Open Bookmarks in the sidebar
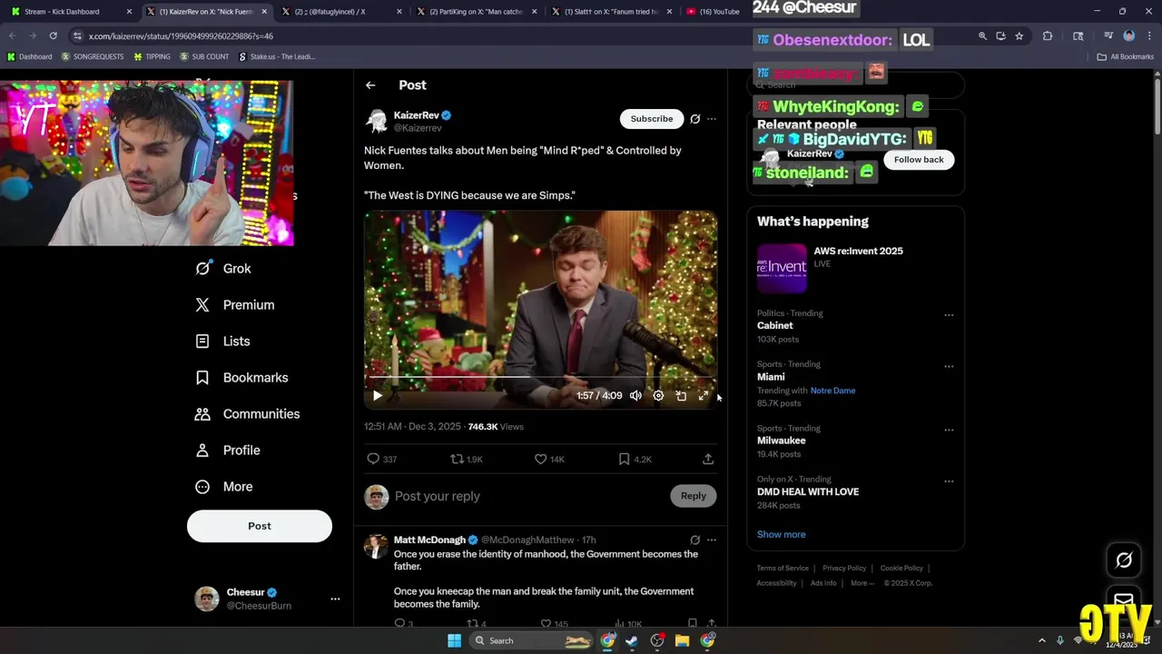The width and height of the screenshot is (1162, 654). click(x=241, y=378)
